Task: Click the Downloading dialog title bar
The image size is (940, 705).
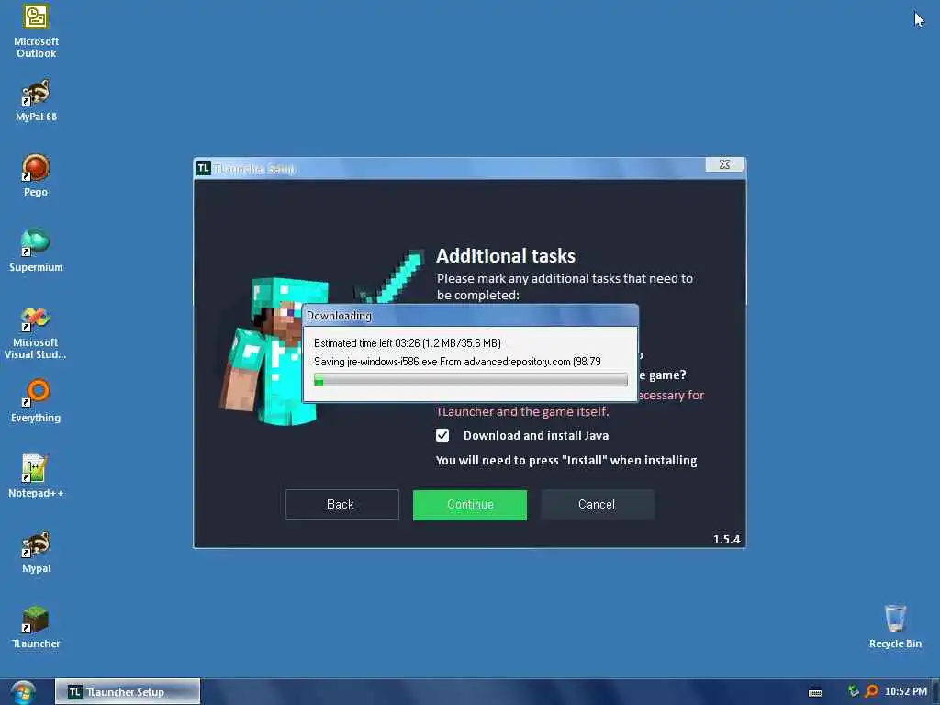Action: coord(471,316)
